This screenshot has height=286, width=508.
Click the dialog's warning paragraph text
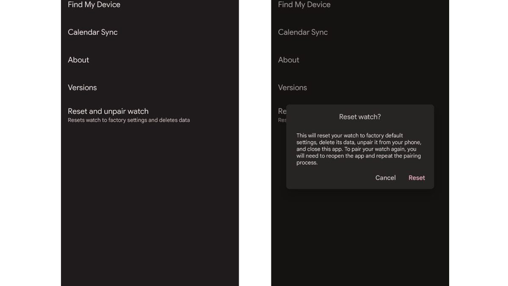click(359, 149)
